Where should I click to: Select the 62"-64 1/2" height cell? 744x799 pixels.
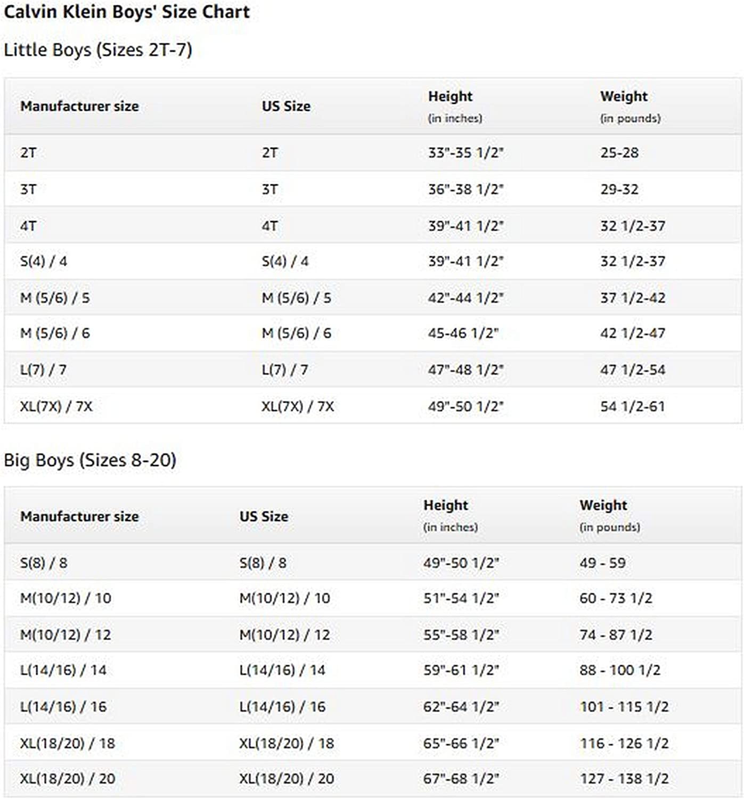(x=461, y=707)
